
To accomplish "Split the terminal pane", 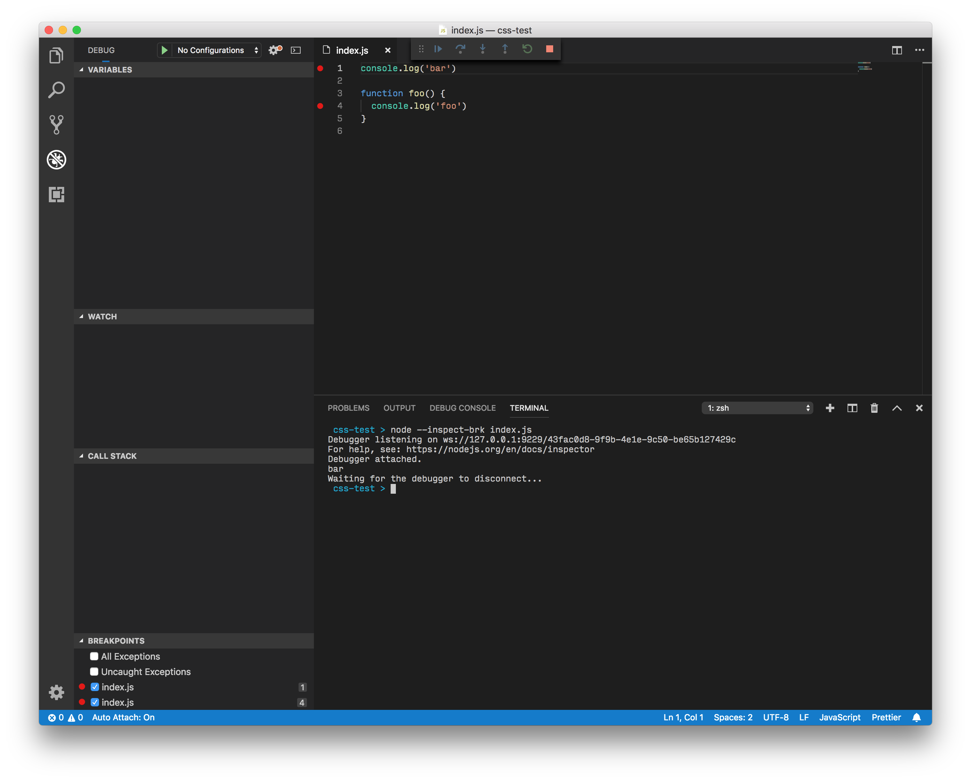I will click(x=852, y=408).
